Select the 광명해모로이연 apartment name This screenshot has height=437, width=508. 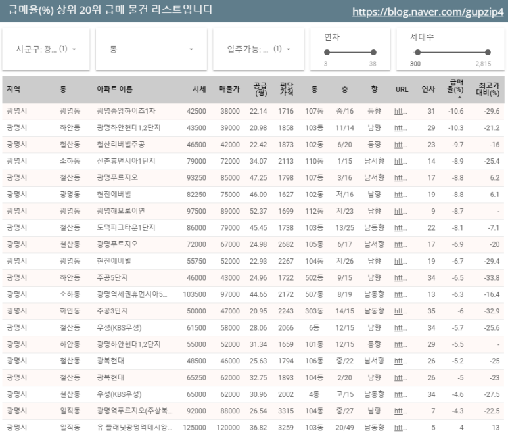(121, 211)
